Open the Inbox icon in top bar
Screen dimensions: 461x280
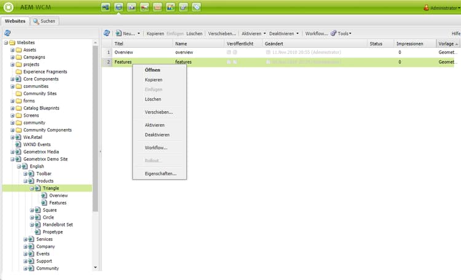157,7
